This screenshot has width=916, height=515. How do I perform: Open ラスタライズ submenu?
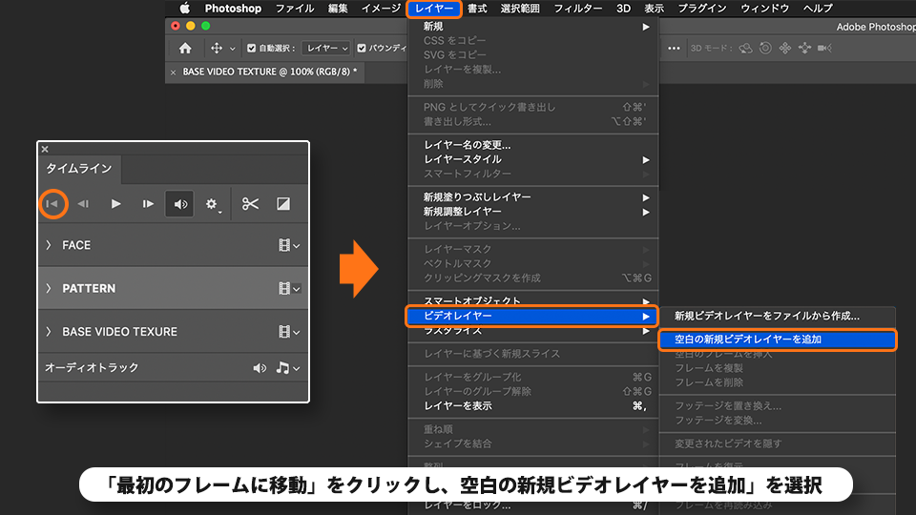tap(533, 331)
